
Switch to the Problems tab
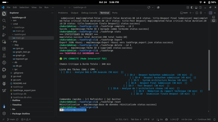(x=63, y=13)
